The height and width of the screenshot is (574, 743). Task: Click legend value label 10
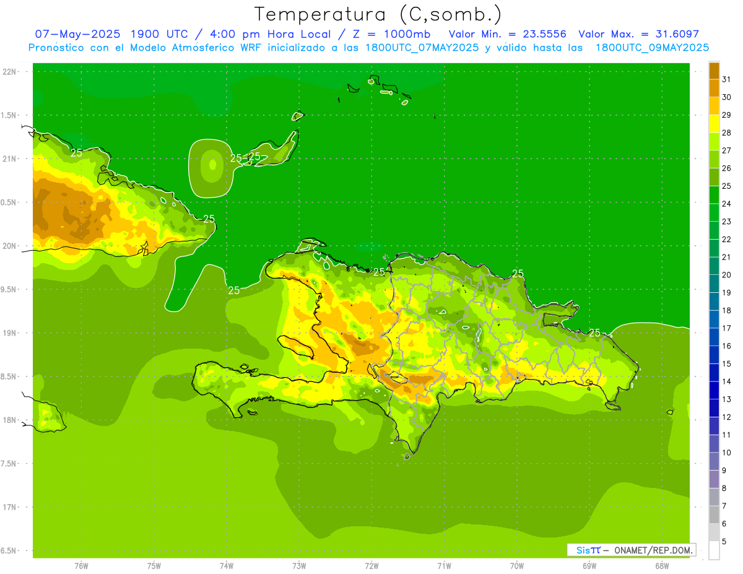(727, 453)
